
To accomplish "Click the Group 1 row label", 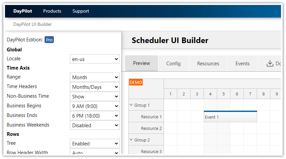I will [x=142, y=105].
